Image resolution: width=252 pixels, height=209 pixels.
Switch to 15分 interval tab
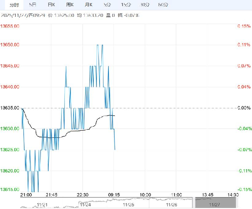coord(125,5)
